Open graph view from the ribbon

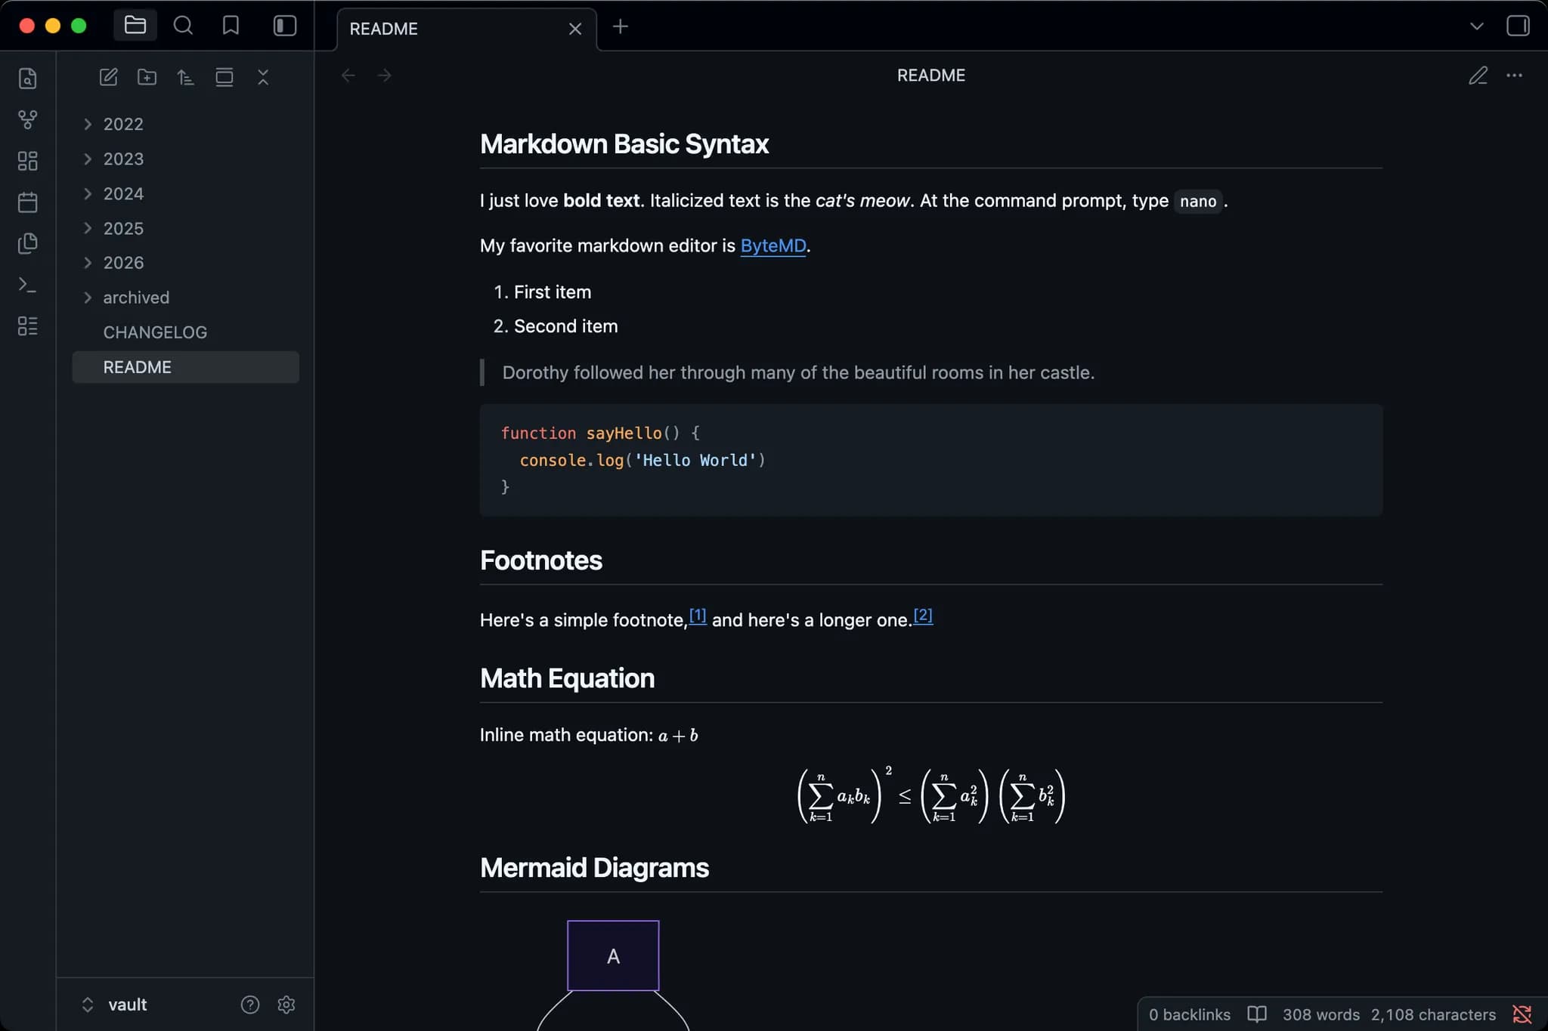28,119
